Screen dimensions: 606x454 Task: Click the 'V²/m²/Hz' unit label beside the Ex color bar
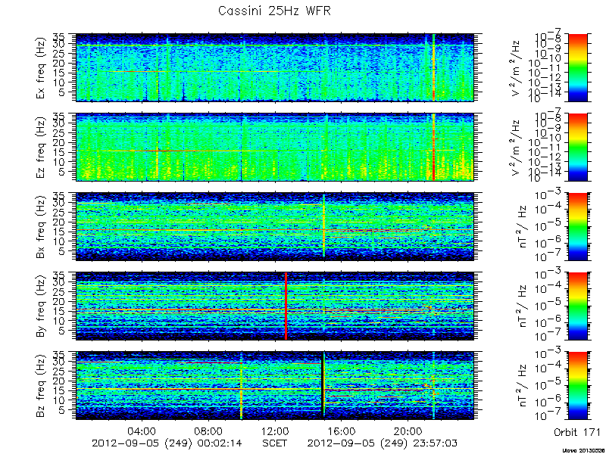point(517,67)
